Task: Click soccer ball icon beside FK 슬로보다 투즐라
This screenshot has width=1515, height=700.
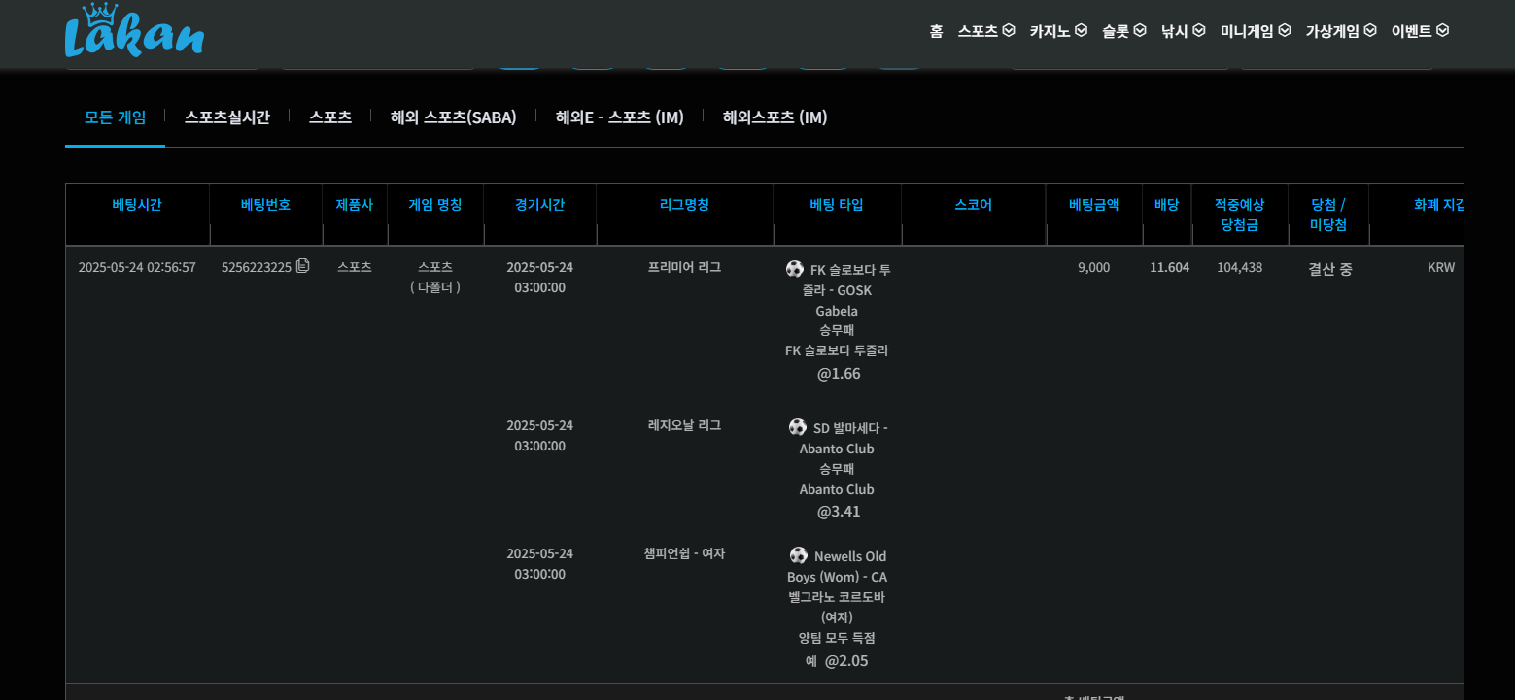Action: 795,269
